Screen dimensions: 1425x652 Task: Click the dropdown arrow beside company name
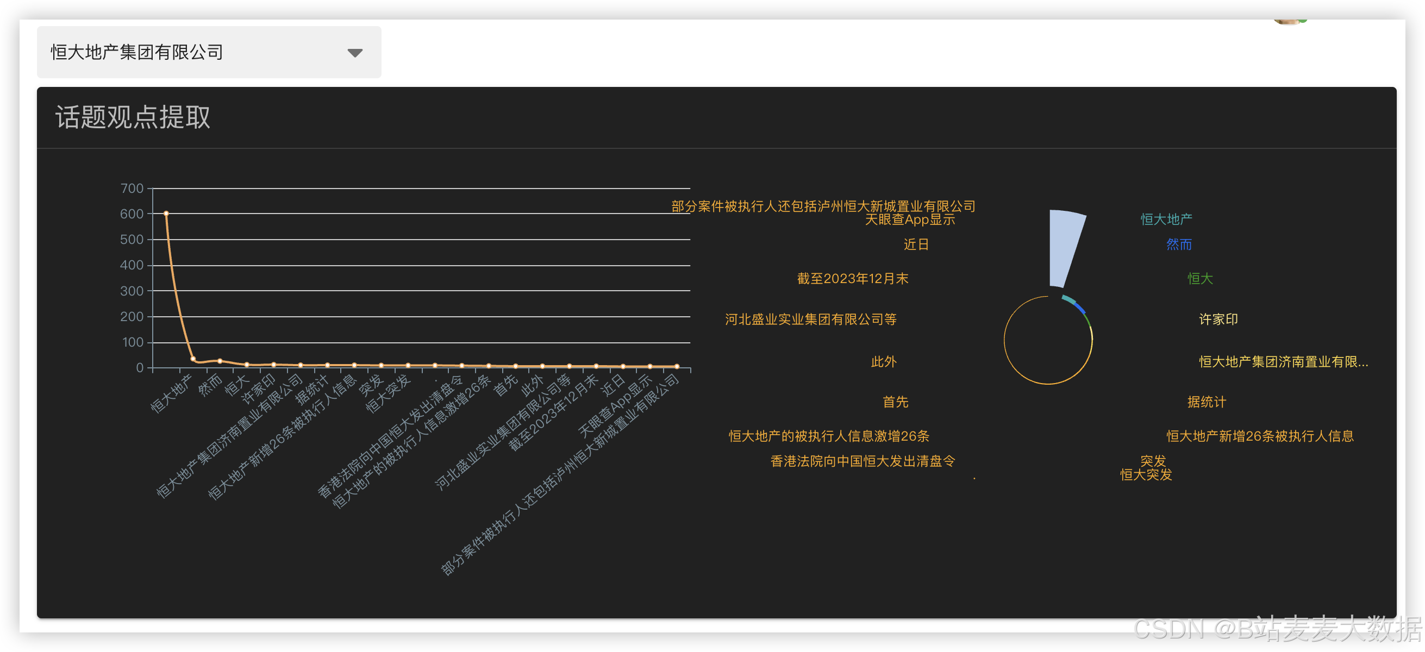354,53
